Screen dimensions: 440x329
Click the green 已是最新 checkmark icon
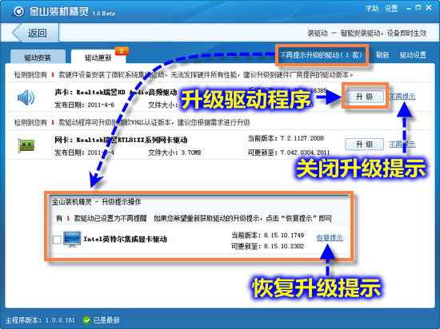(x=86, y=320)
